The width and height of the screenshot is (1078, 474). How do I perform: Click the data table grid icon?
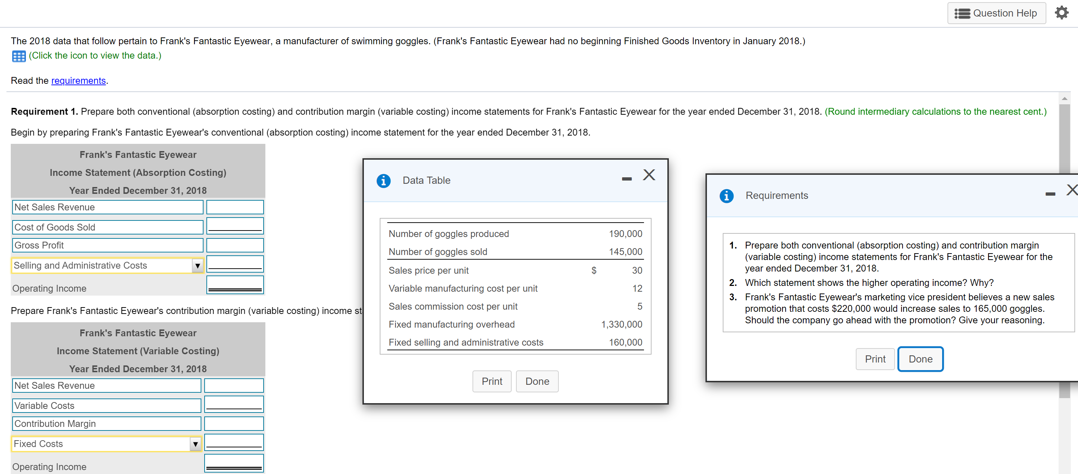click(x=19, y=56)
